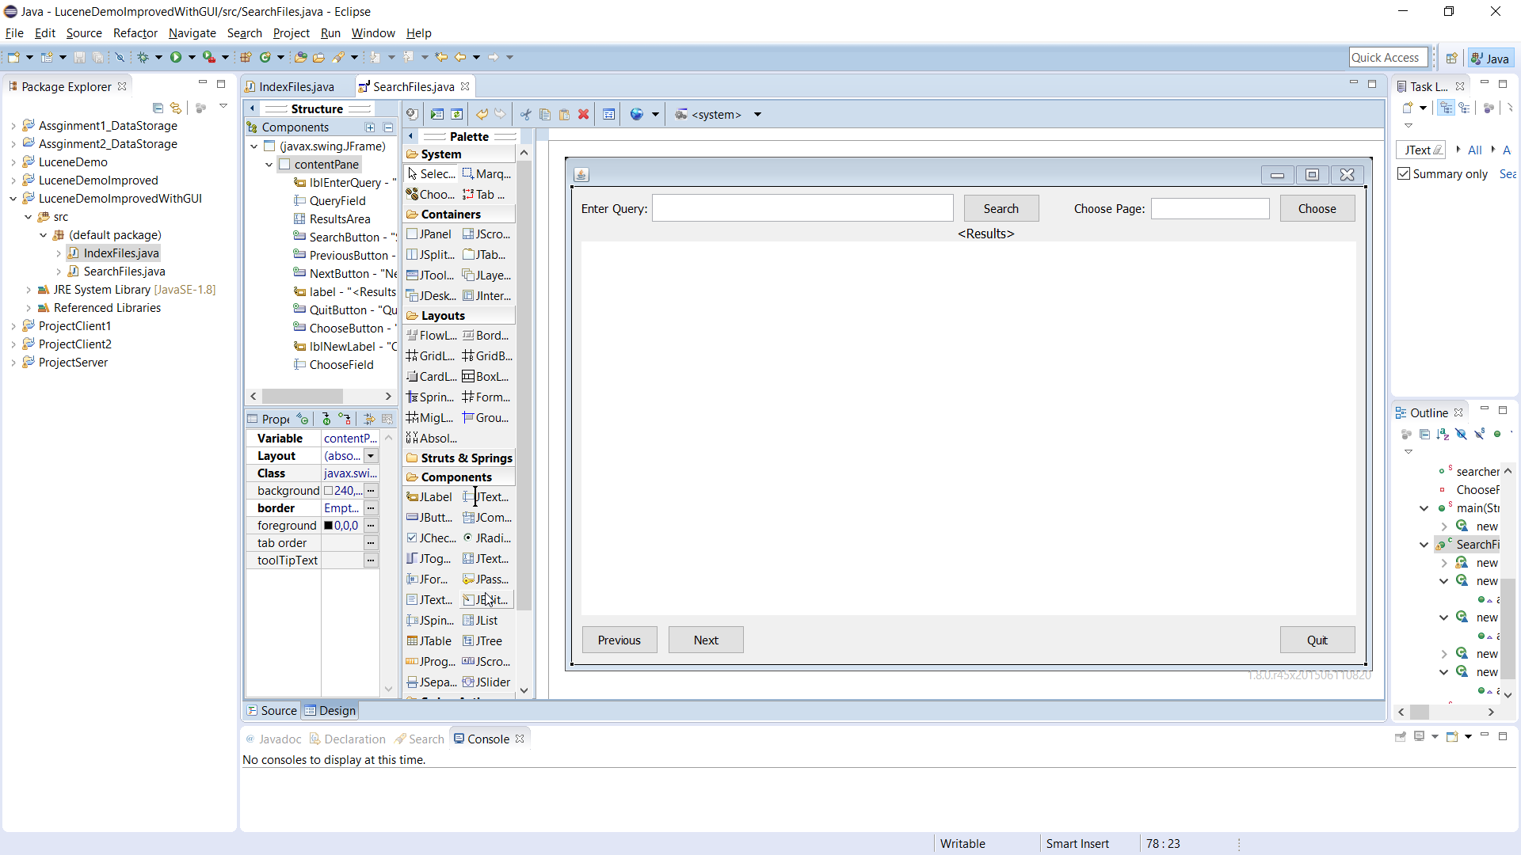This screenshot has height=855, width=1521.
Task: Open the <system> look-and-feel dropdown
Action: click(x=757, y=114)
